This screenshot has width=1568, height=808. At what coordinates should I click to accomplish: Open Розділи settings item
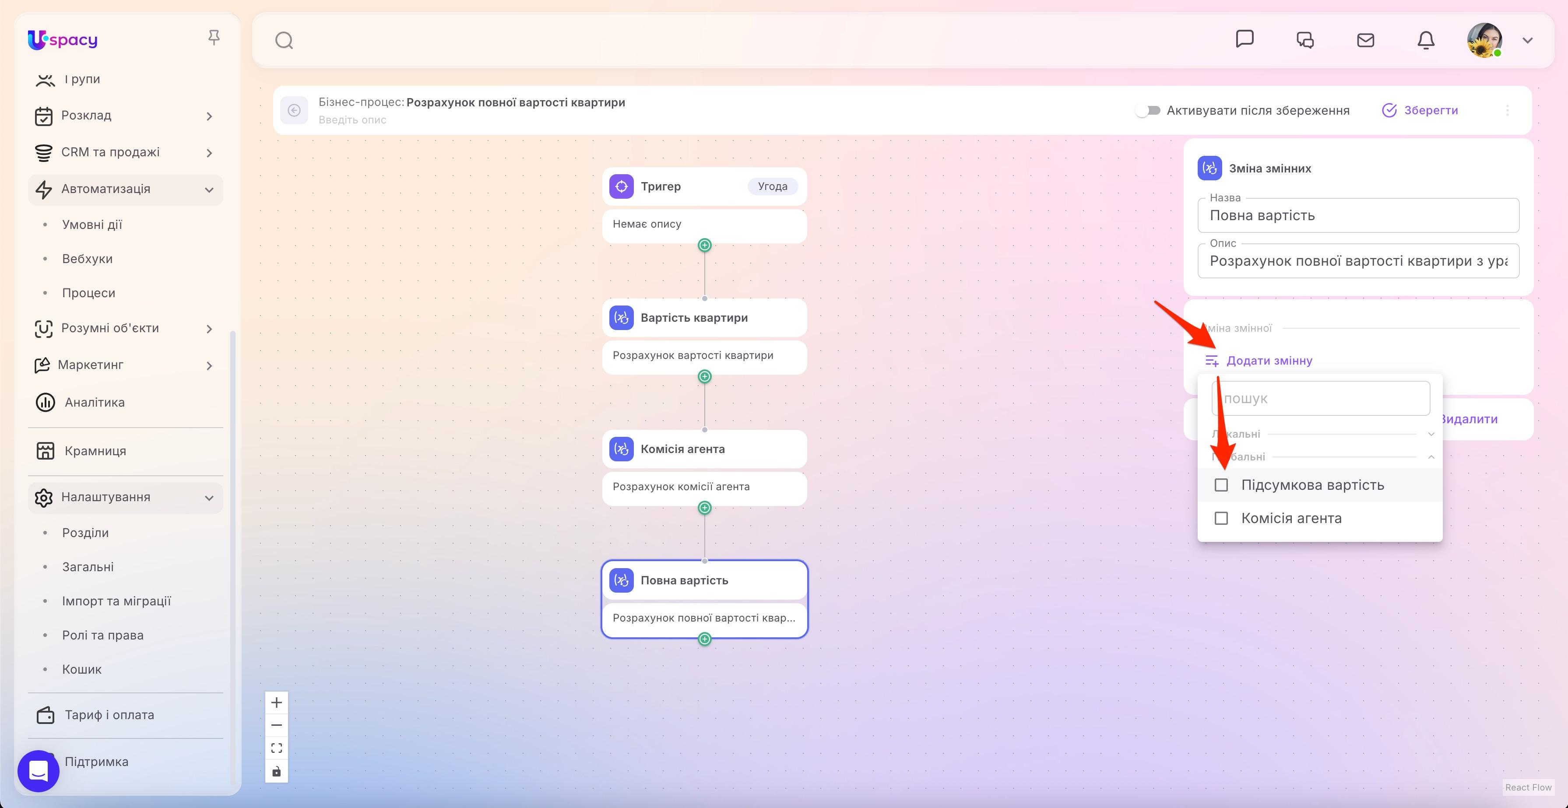click(85, 532)
